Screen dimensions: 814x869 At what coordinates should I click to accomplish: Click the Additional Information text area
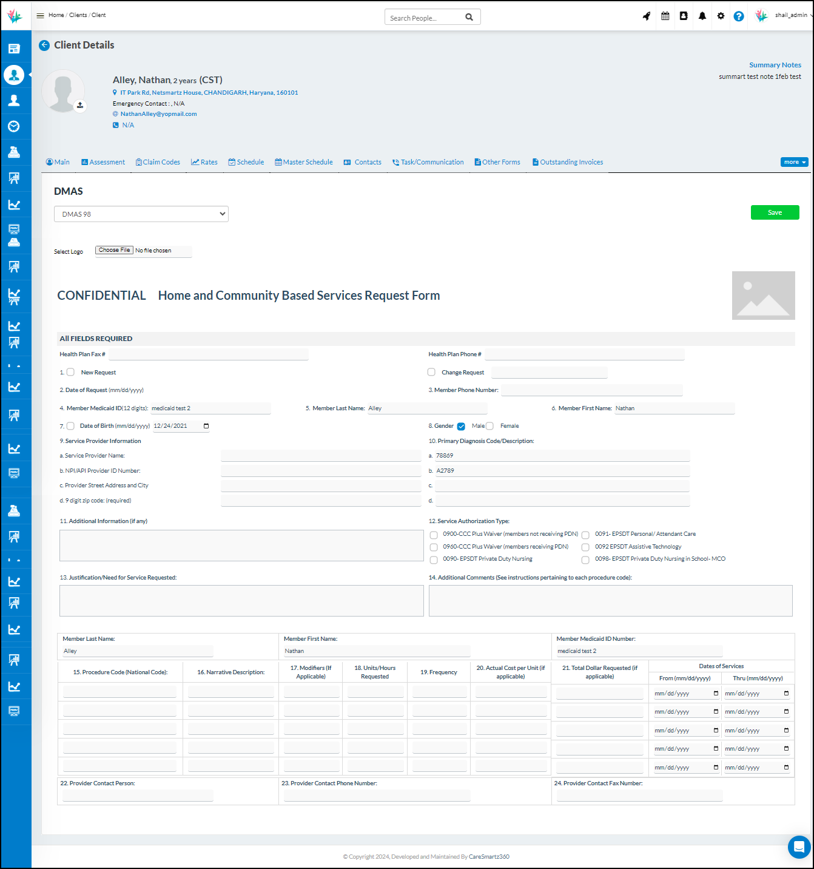tap(241, 546)
